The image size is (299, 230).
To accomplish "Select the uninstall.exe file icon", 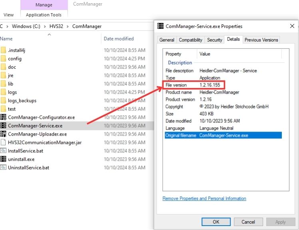I will coord(3,159).
